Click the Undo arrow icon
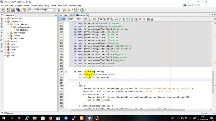This screenshot has width=216, height=121. pyautogui.click(x=24, y=10)
